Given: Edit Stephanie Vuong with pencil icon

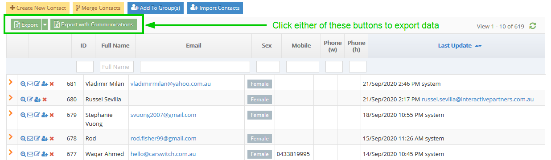Looking at the screenshot, I should coord(37,115).
